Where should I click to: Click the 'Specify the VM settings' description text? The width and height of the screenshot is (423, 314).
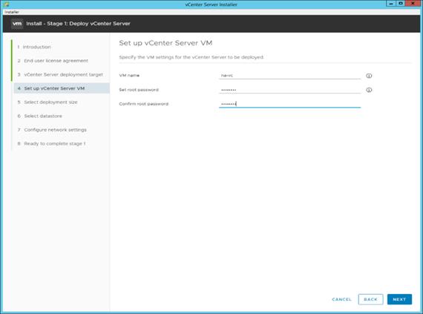coord(191,57)
